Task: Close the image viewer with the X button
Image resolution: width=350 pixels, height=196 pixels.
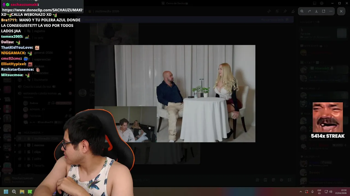Action: tap(341, 11)
